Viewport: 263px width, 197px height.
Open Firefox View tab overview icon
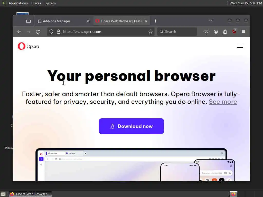click(29, 21)
